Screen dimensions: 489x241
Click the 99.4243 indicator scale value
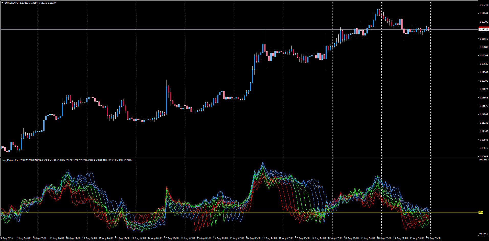(483, 234)
